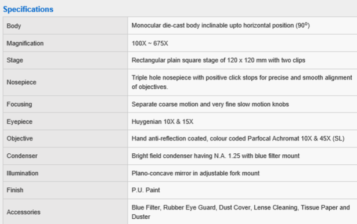Click the Accessories row label

(24, 212)
